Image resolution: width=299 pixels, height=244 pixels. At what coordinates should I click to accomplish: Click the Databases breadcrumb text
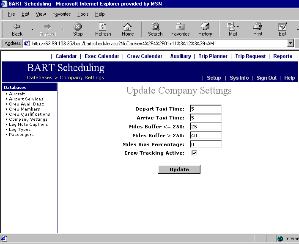tap(40, 78)
